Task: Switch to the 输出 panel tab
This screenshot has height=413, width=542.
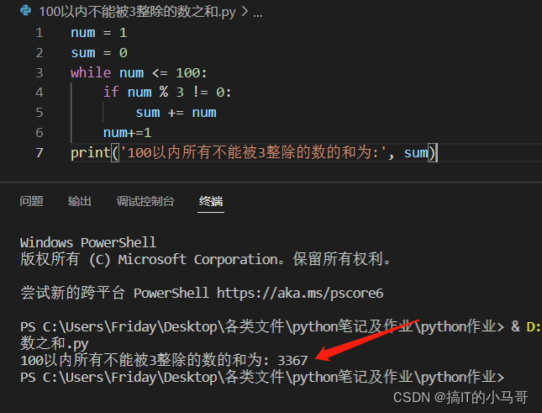Action: pyautogui.click(x=80, y=201)
